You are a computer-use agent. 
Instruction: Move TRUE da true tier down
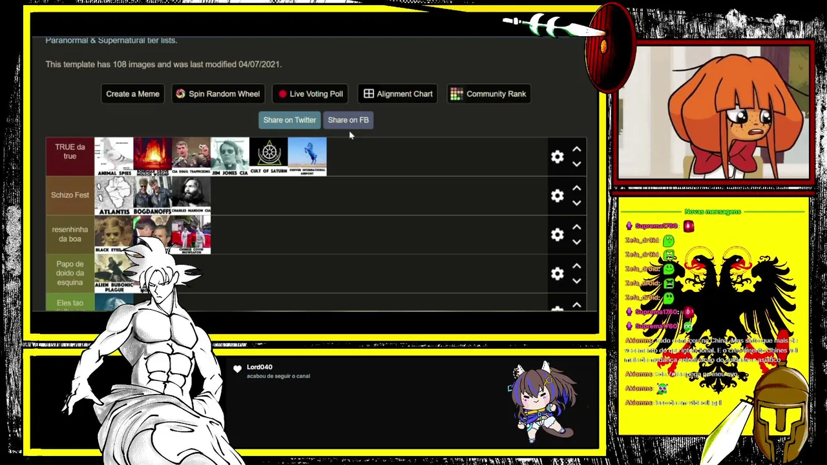click(576, 164)
